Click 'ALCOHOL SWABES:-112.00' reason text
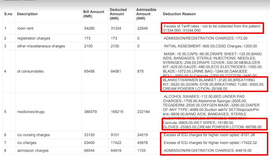 click(188, 97)
